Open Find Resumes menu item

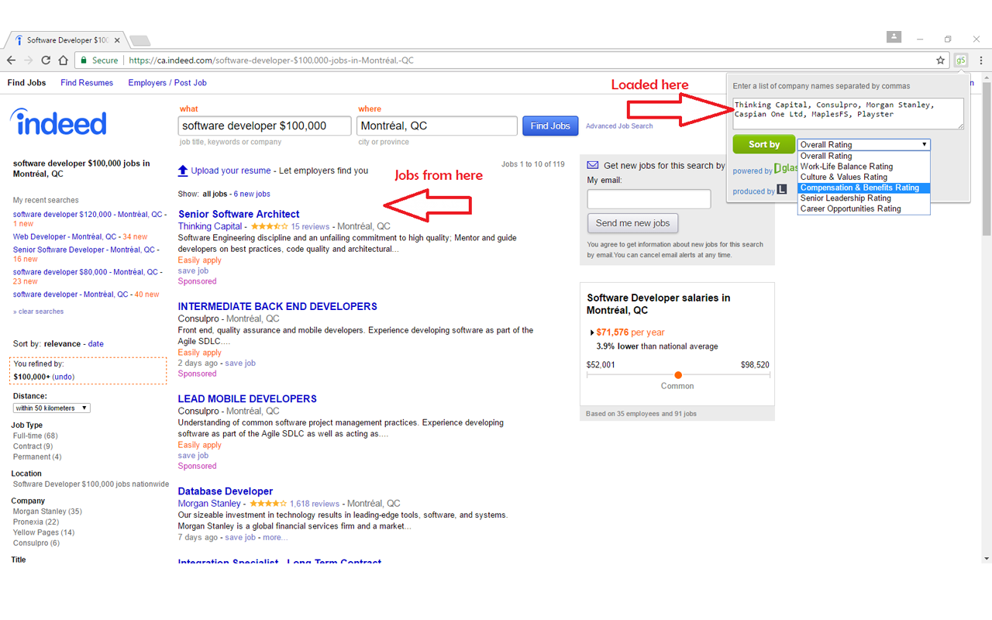pos(87,83)
